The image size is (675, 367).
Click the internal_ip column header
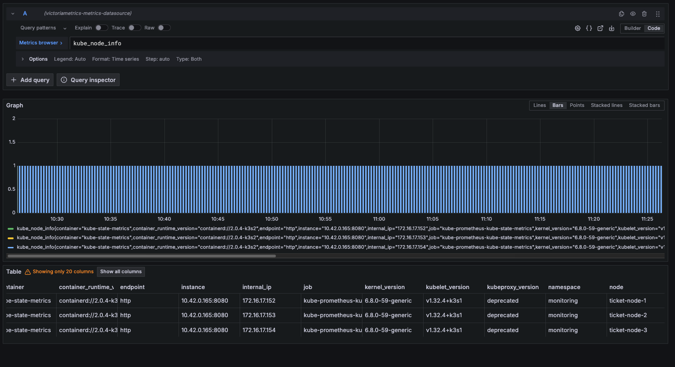pos(257,287)
